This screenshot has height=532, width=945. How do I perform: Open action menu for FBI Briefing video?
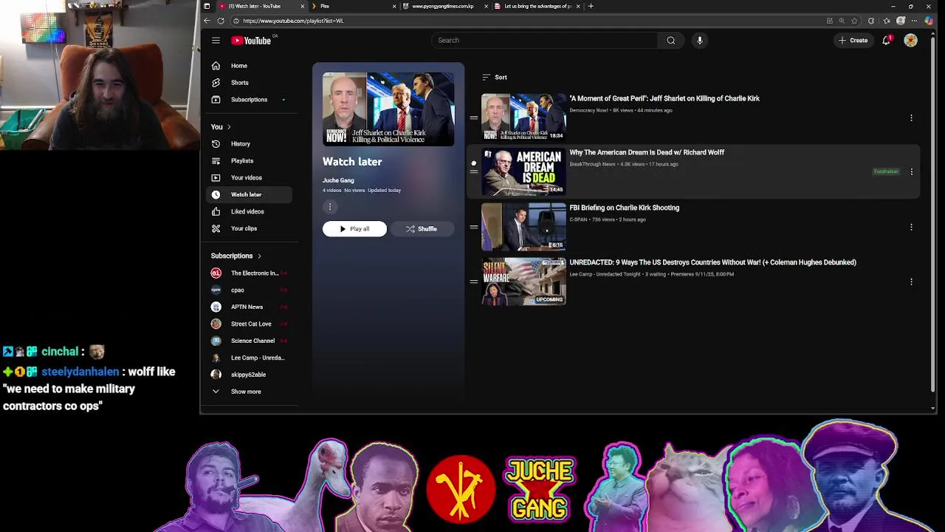point(911,227)
